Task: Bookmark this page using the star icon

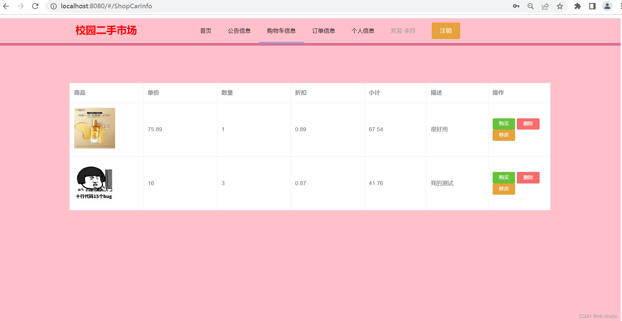Action: point(560,6)
